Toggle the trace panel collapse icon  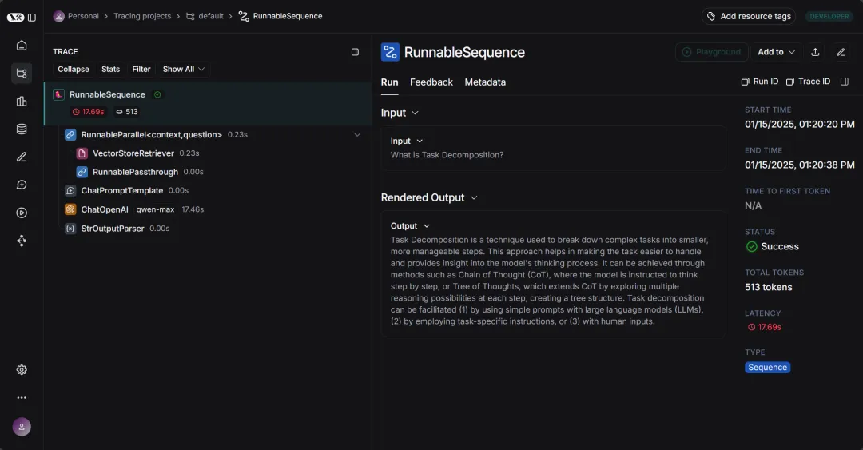tap(355, 52)
